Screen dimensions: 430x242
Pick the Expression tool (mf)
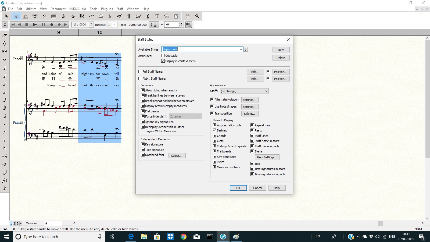click(x=119, y=16)
